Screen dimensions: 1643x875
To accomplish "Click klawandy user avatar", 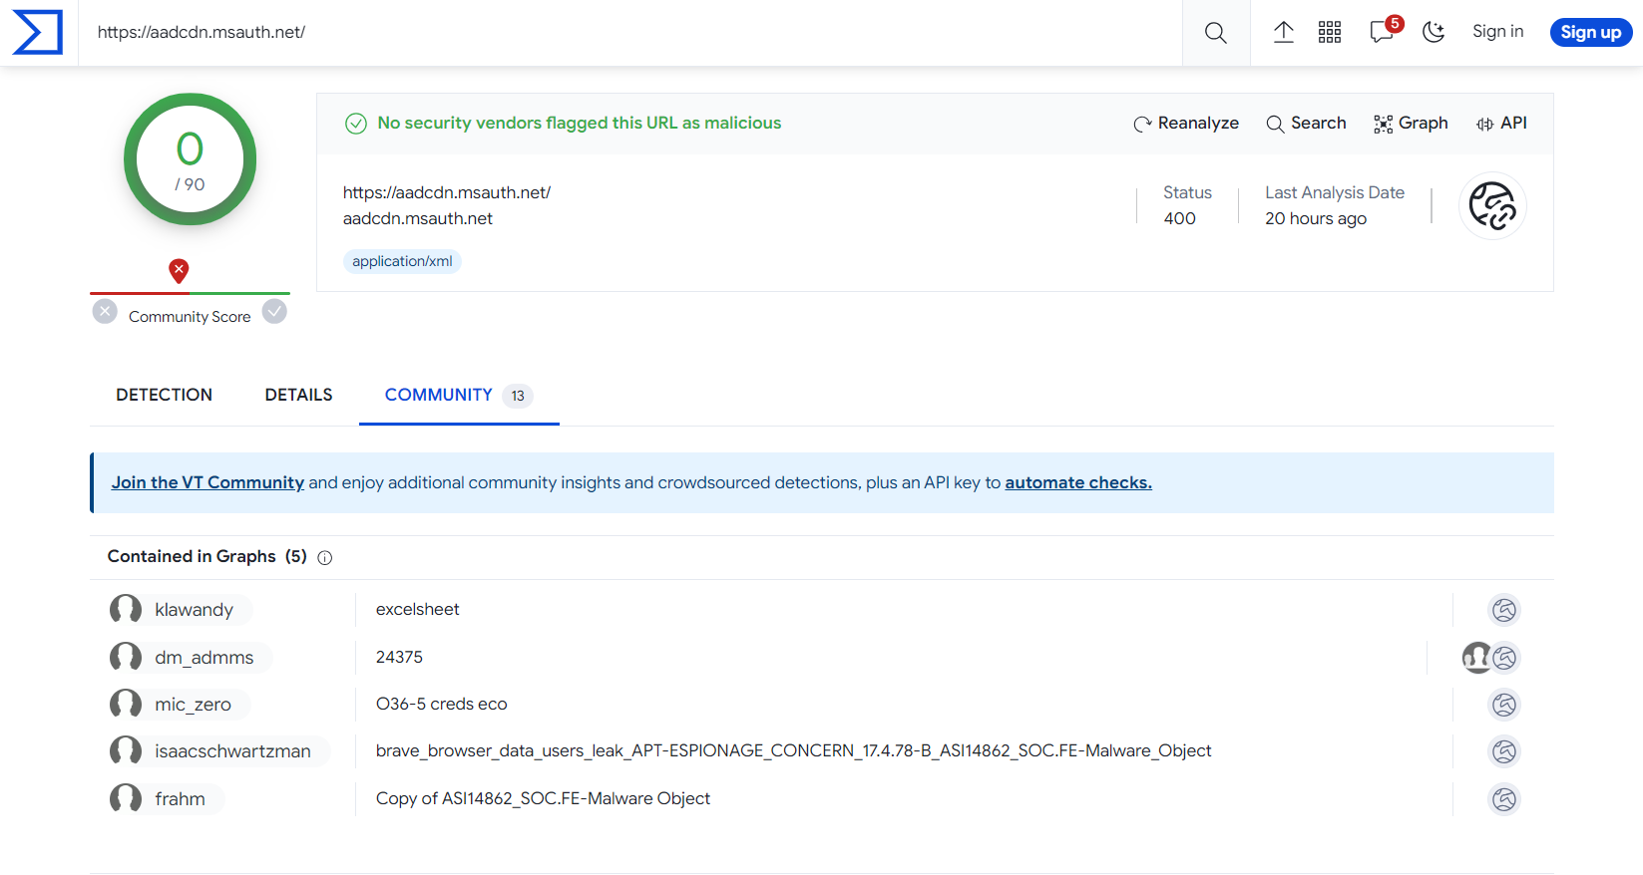I will 126,609.
